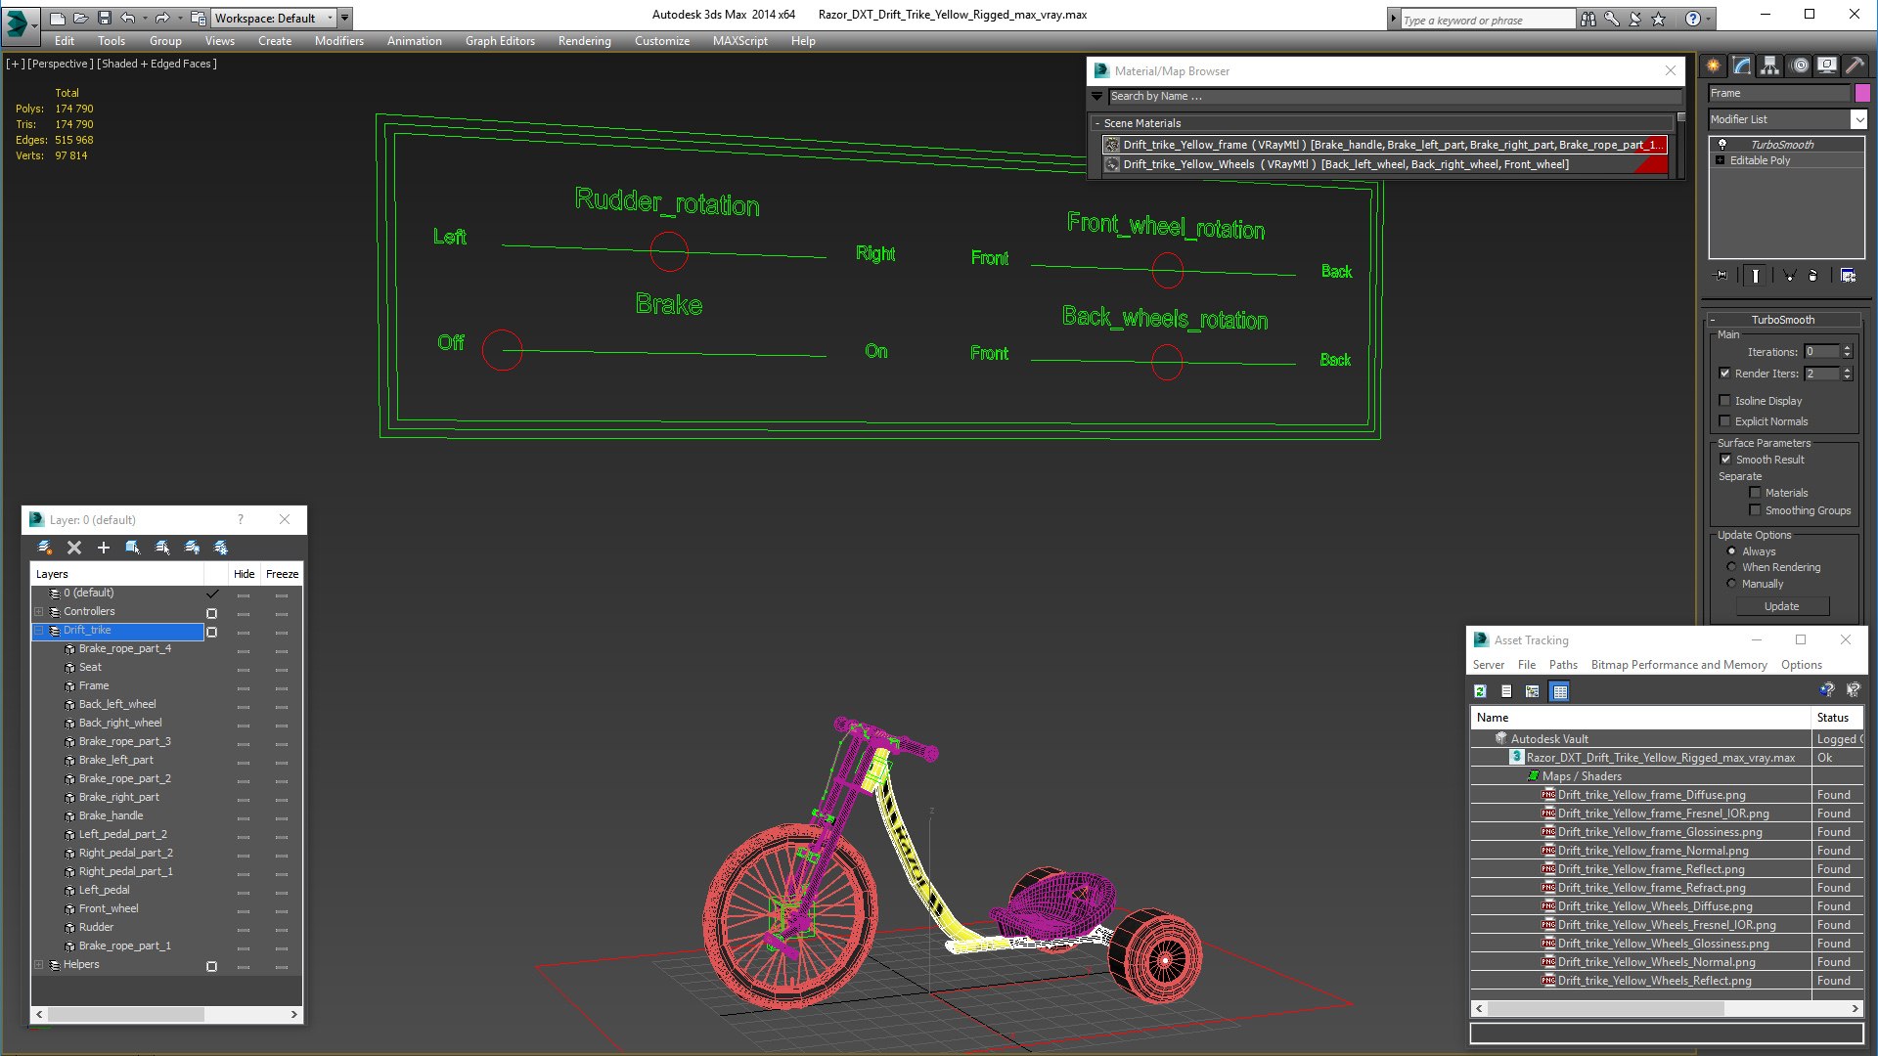
Task: Refresh Asset Tracking list icon
Action: point(1480,691)
